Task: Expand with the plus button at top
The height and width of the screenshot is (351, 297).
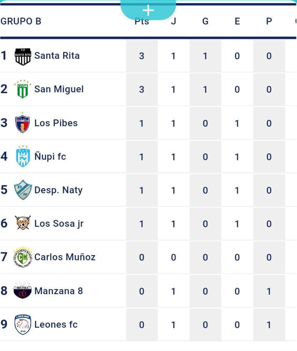Action: point(148,10)
